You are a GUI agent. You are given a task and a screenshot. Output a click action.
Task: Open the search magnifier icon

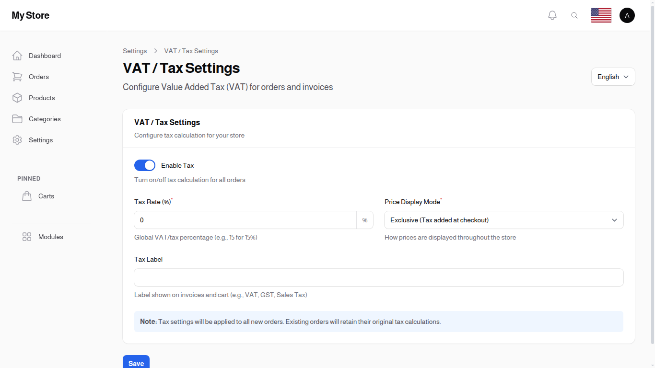tap(574, 15)
